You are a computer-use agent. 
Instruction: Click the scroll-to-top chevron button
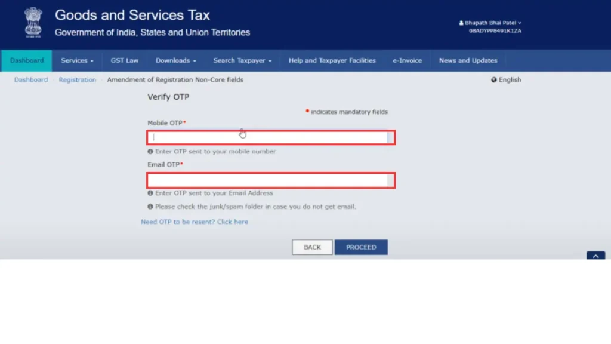[595, 256]
